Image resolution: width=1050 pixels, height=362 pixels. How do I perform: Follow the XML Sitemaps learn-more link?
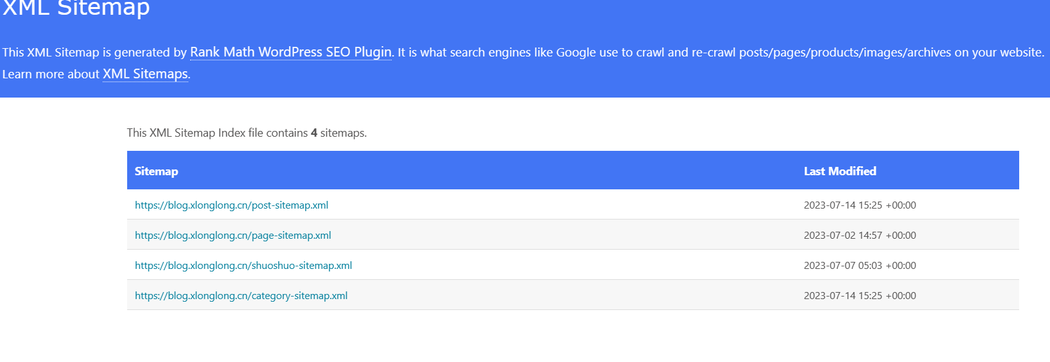(x=145, y=74)
